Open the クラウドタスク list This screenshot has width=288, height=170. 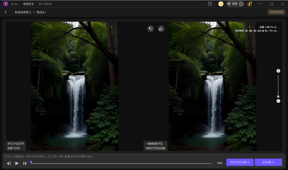276,12
